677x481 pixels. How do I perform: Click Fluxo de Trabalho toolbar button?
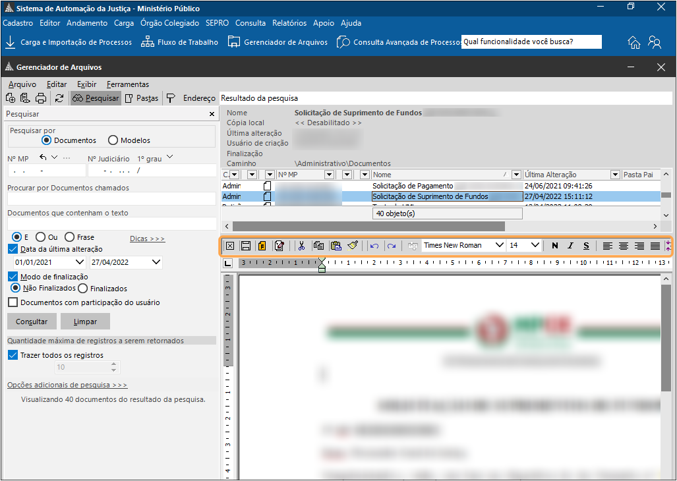[179, 42]
